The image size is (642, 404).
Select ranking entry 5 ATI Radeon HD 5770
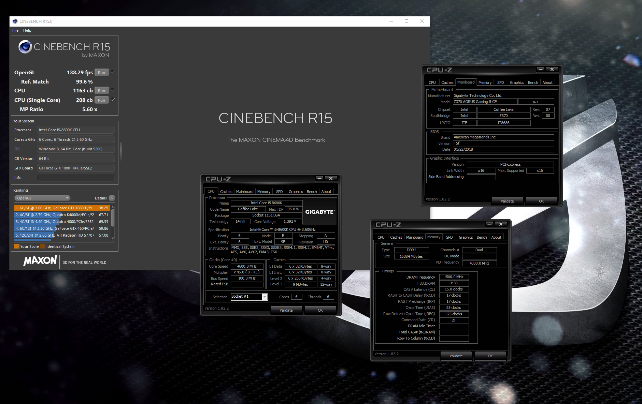[62, 235]
